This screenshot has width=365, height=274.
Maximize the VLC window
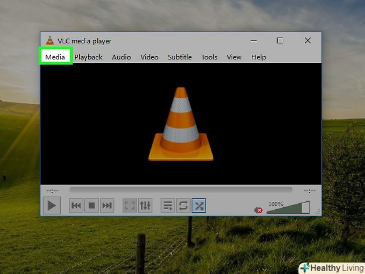pos(280,41)
